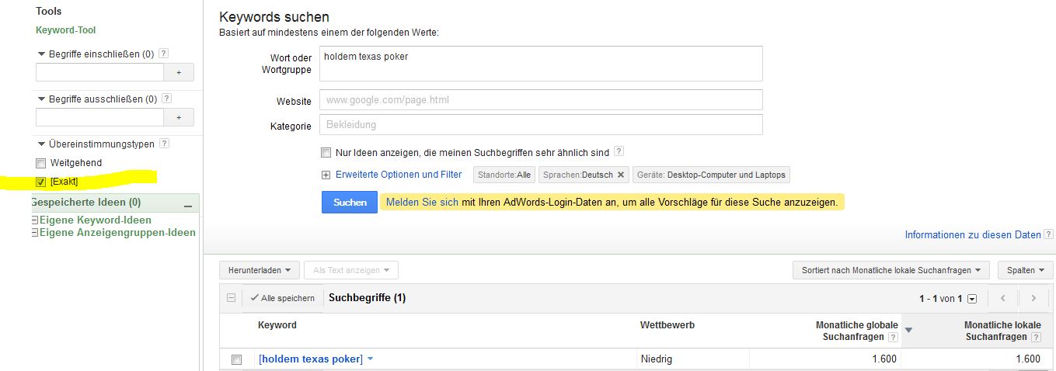This screenshot has width=1056, height=371.
Task: Click help icon next to Begriffe einschließen
Action: [x=164, y=54]
